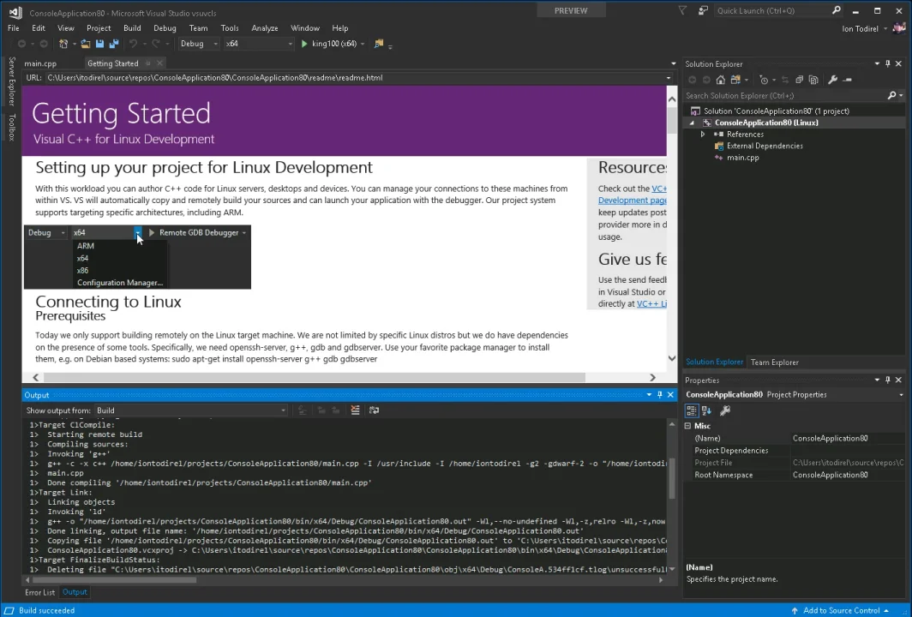Open the king100 (x64) debug target dropdown

point(363,44)
